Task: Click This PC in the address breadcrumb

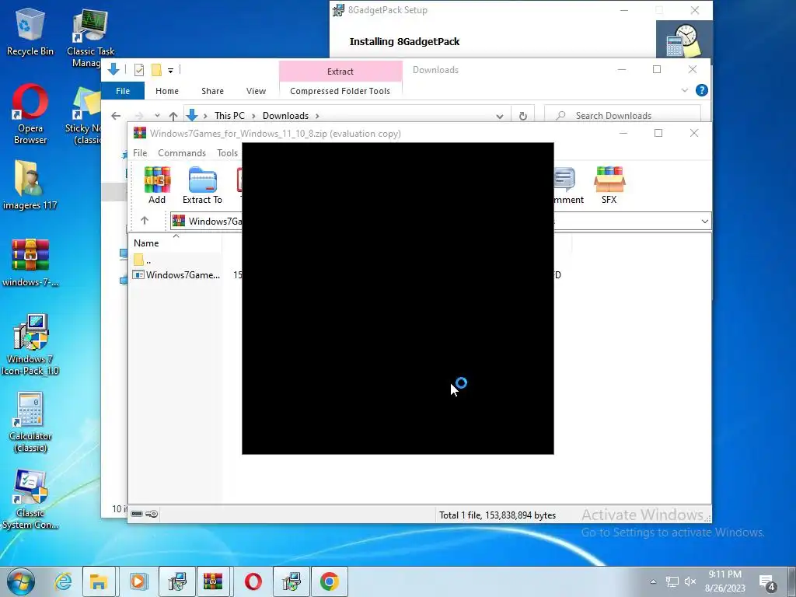Action: (x=229, y=116)
